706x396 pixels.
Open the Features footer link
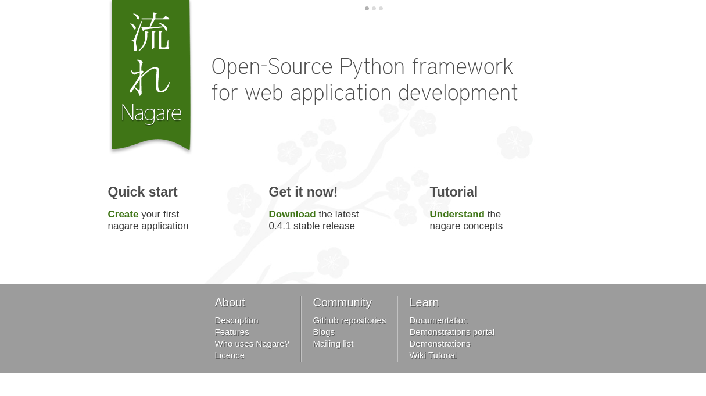tap(232, 332)
